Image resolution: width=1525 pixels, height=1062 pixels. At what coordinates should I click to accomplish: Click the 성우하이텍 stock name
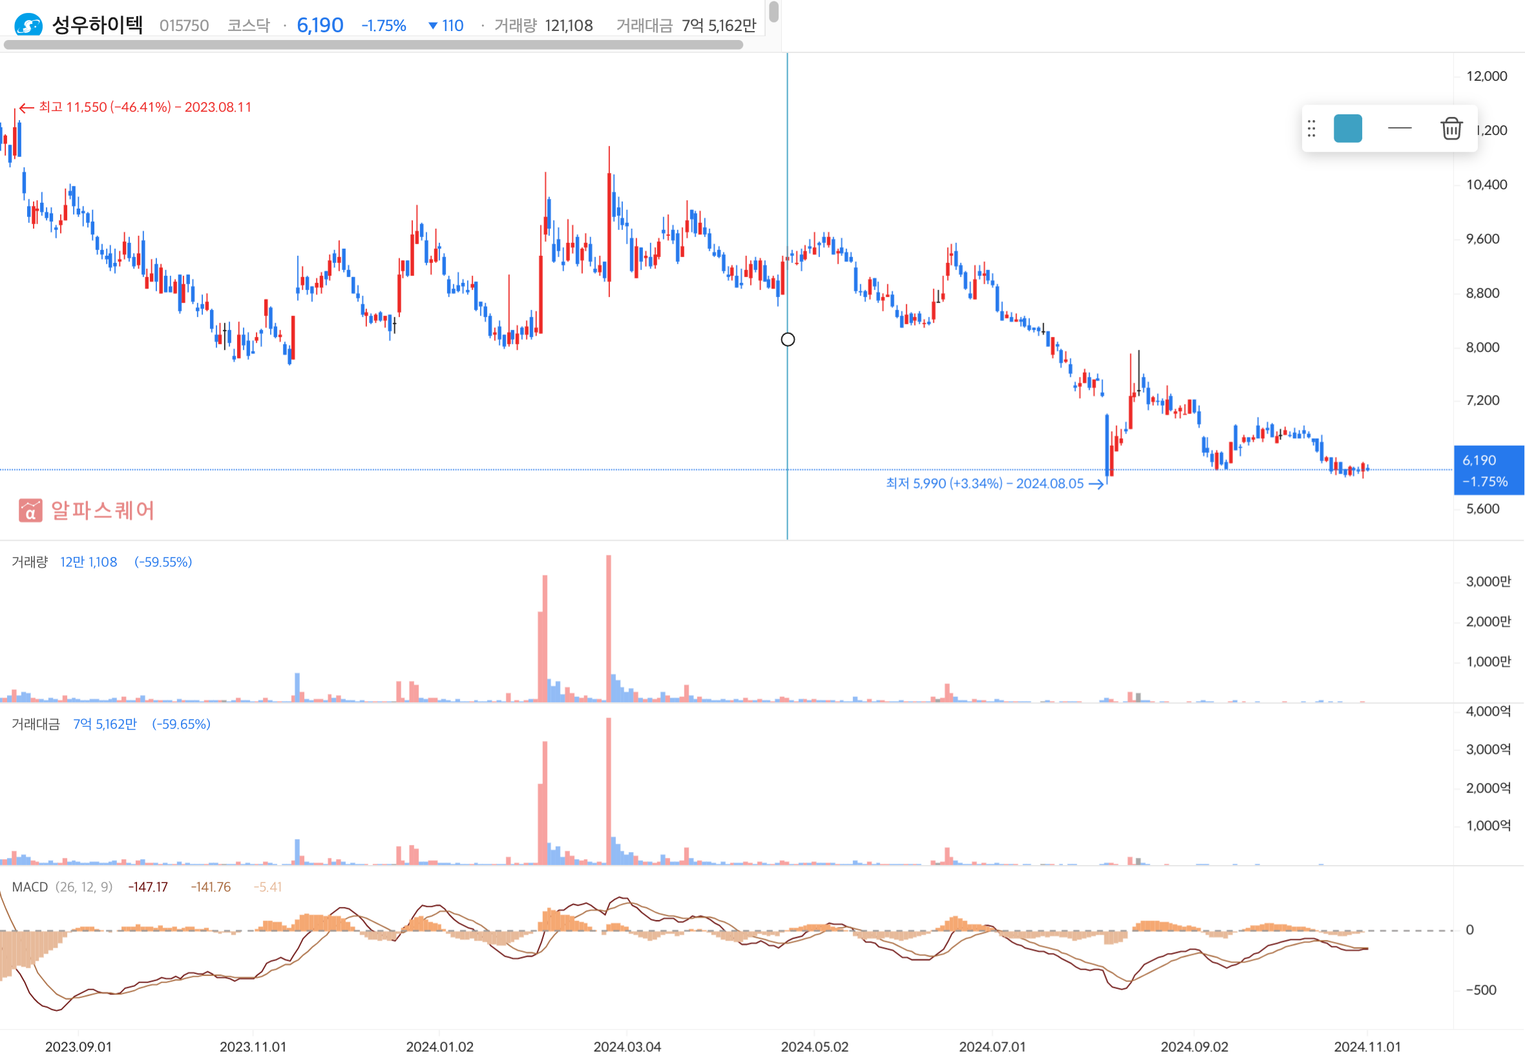pos(98,25)
